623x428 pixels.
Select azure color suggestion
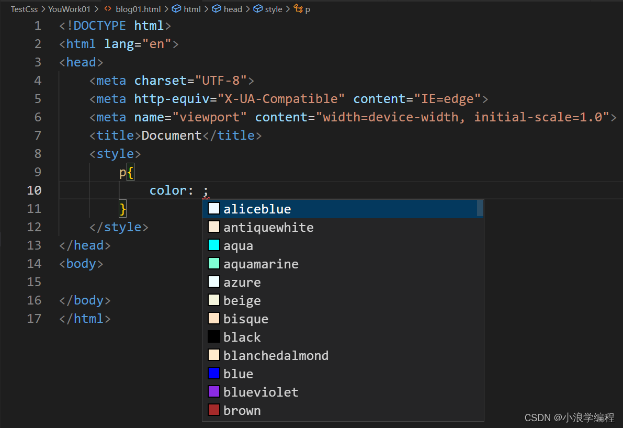[343, 282]
